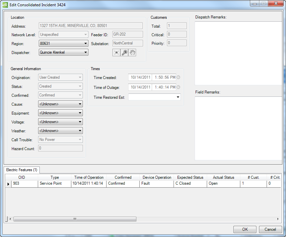
Task: Click the zoom-to magnifier icon button
Action: coord(124,53)
